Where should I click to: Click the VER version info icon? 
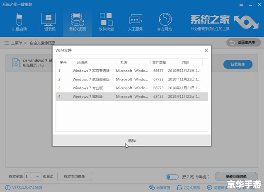pyautogui.click(x=5, y=187)
